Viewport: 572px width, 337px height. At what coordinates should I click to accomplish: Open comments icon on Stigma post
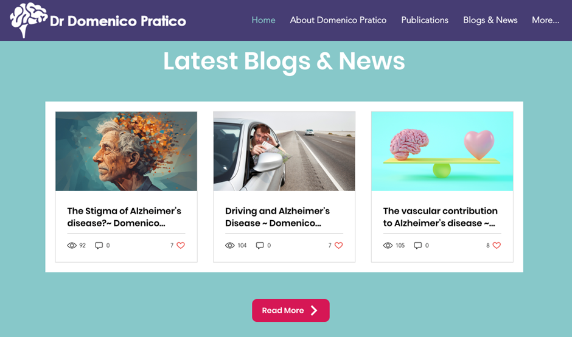(x=99, y=246)
